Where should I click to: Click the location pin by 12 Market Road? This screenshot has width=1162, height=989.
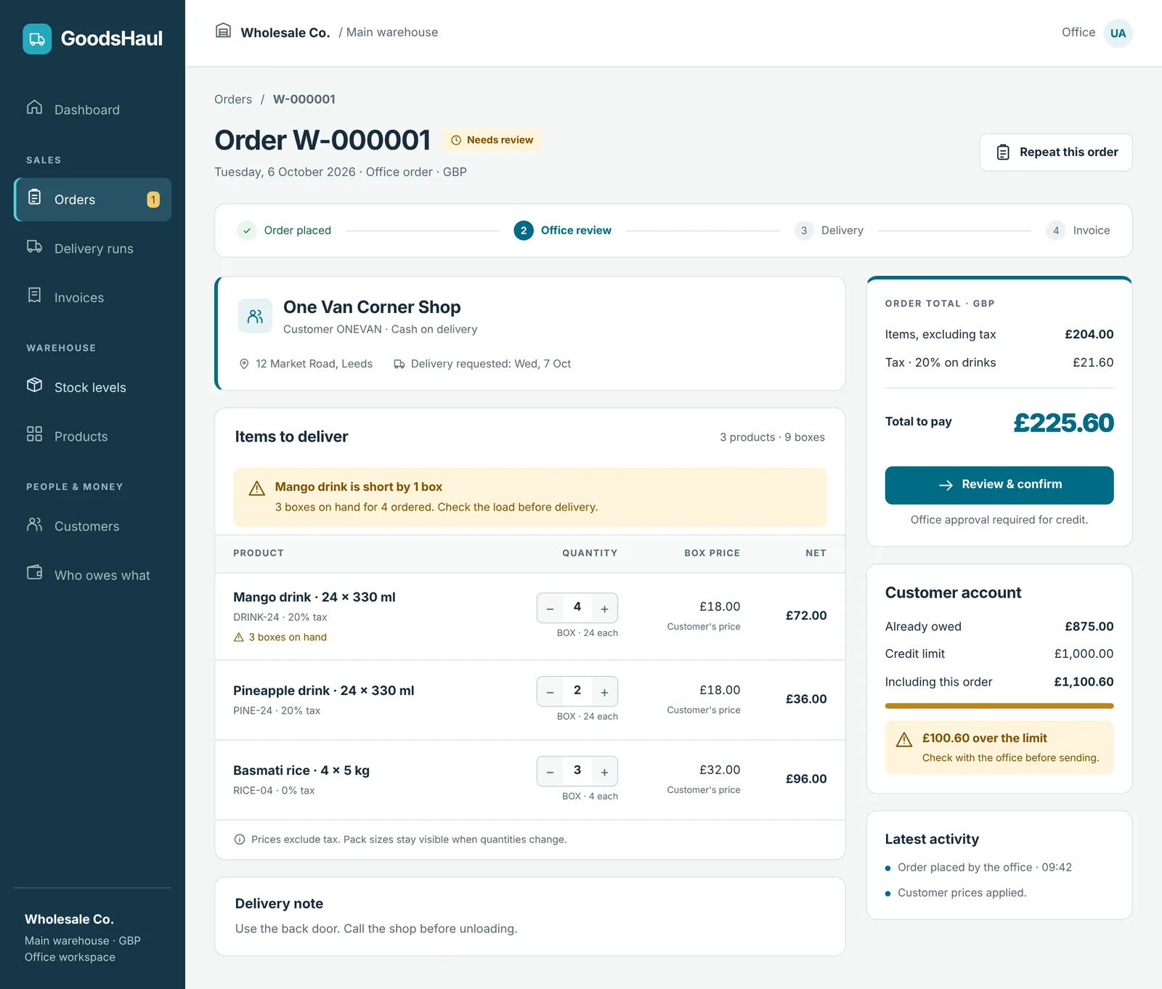tap(244, 364)
